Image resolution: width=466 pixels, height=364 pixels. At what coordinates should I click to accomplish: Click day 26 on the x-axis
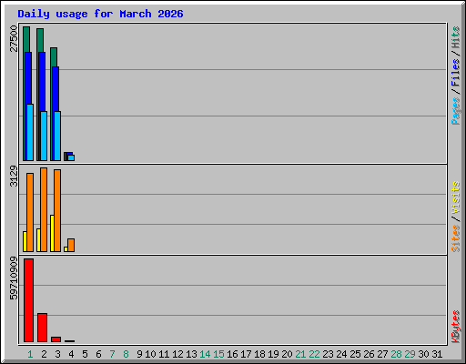pyautogui.click(x=369, y=354)
